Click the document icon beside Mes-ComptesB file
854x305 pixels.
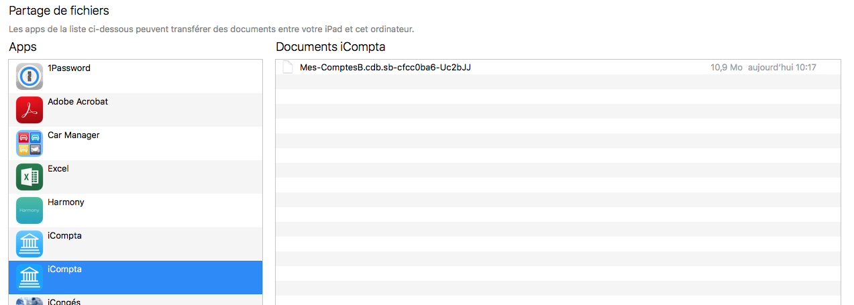288,67
